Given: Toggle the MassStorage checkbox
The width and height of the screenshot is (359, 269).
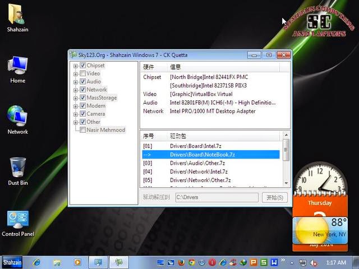Looking at the screenshot, I should point(82,98).
